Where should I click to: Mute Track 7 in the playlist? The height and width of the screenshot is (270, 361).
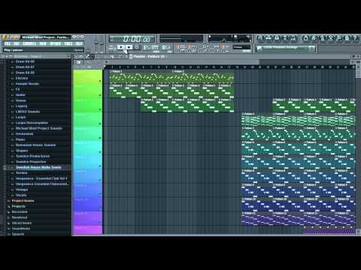100,166
